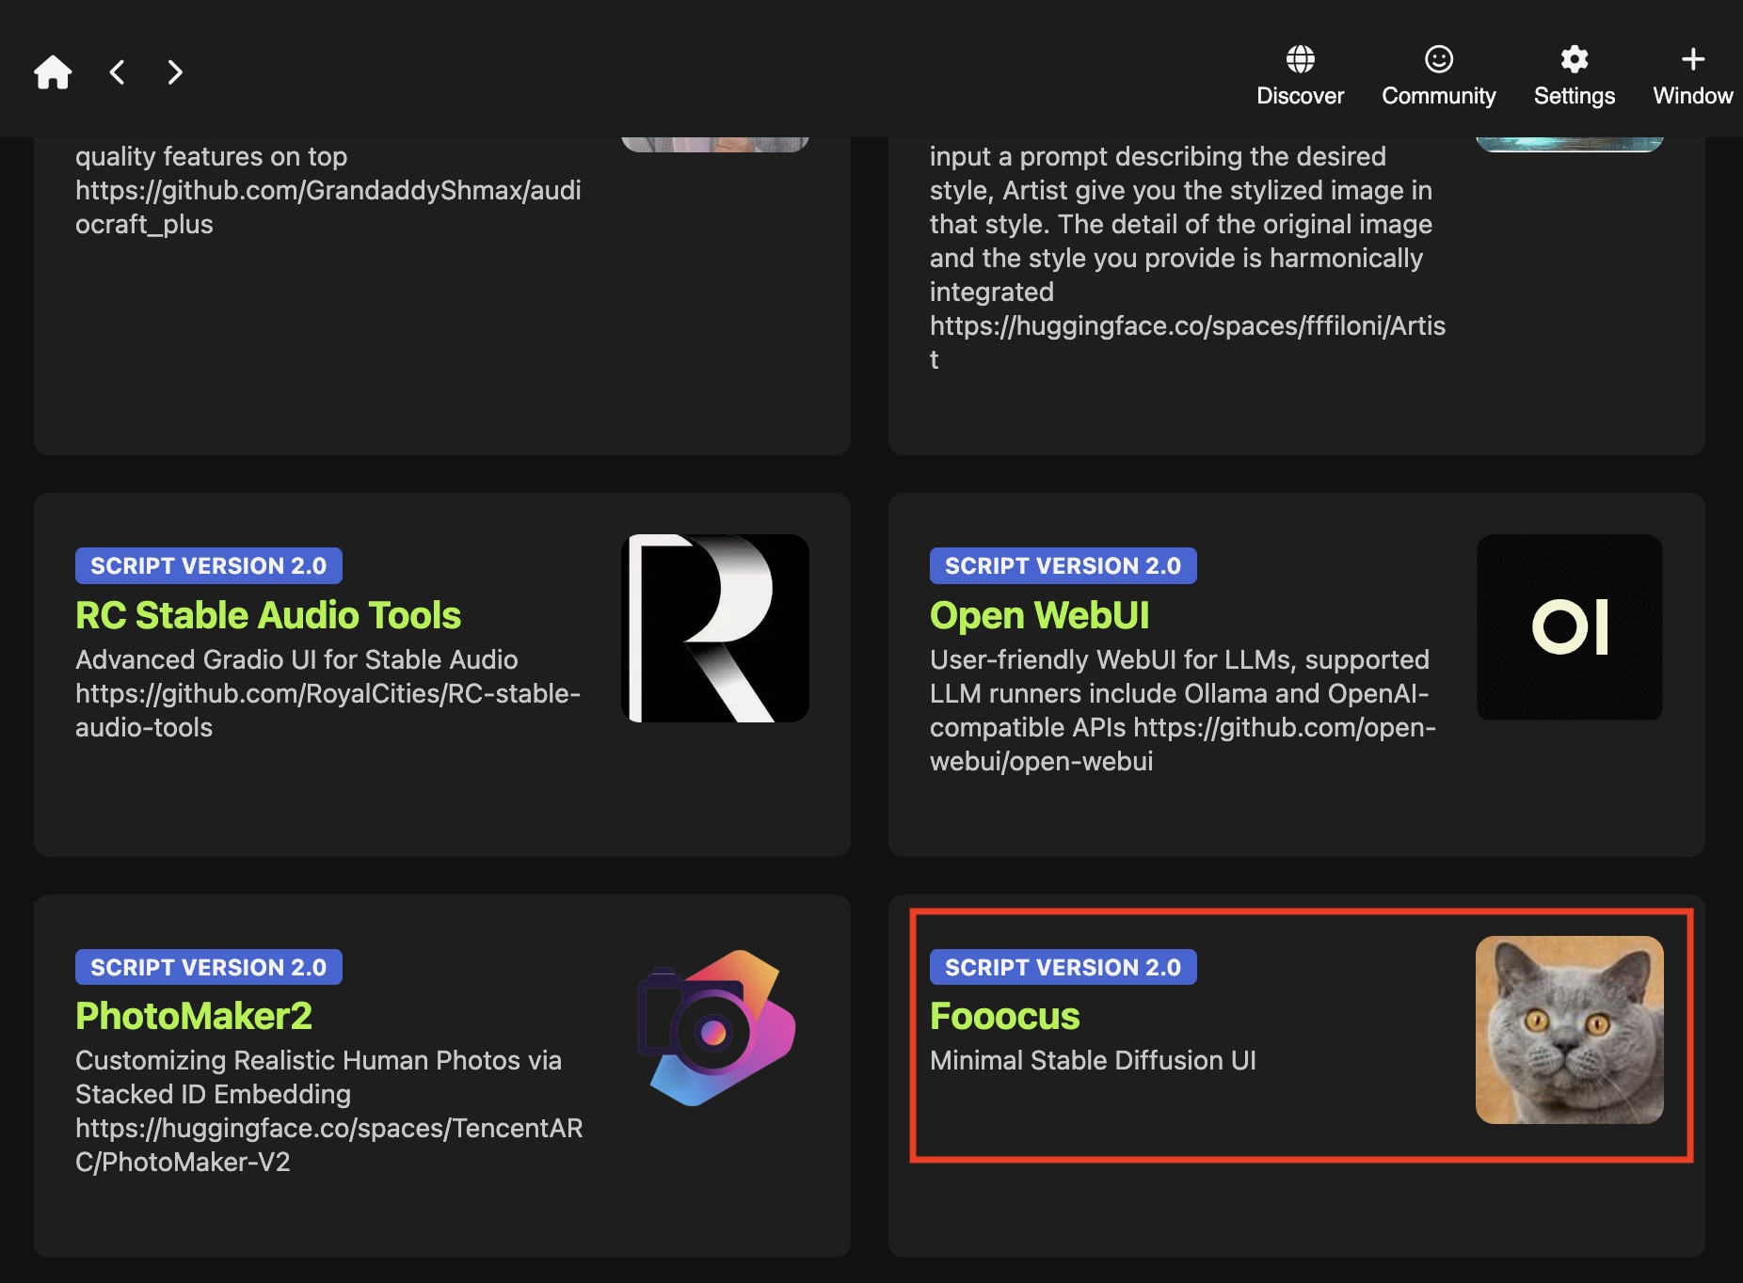Click the Open WebUI 'OI' logo thumbnail
1743x1283 pixels.
[1569, 627]
